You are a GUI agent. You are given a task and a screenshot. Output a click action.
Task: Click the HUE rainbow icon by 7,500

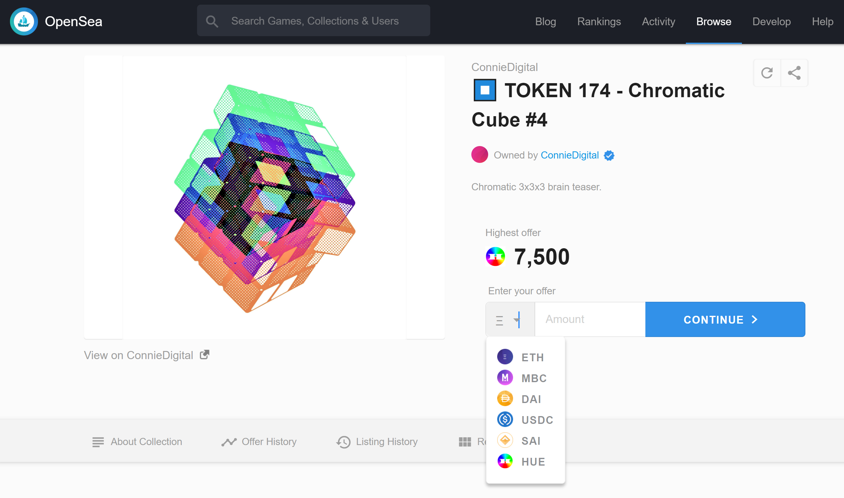pos(495,256)
